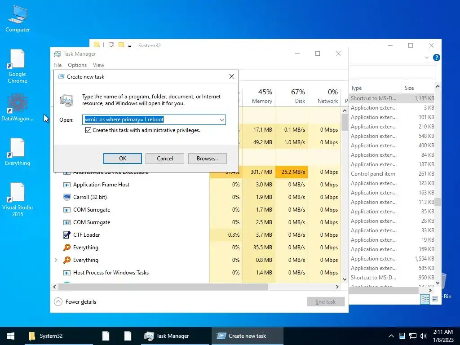This screenshot has height=345, width=460.
Task: Click Task Manager horizontal scrollbar thumb
Action: pyautogui.click(x=164, y=287)
